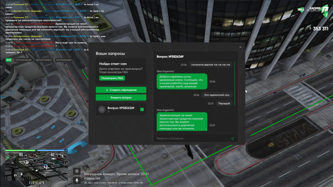Click the green health bar above the minimap
The width and height of the screenshot is (333, 187).
pos(21,150)
